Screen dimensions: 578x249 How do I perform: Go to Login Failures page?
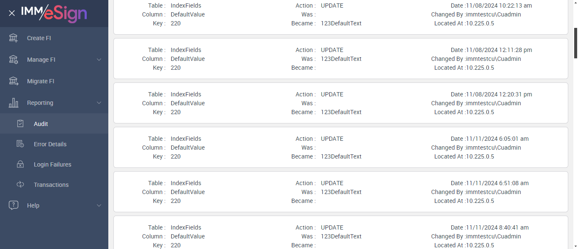pos(52,164)
